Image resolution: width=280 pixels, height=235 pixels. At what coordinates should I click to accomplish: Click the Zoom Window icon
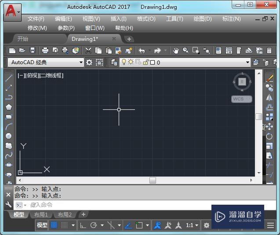pyautogui.click(x=196, y=51)
